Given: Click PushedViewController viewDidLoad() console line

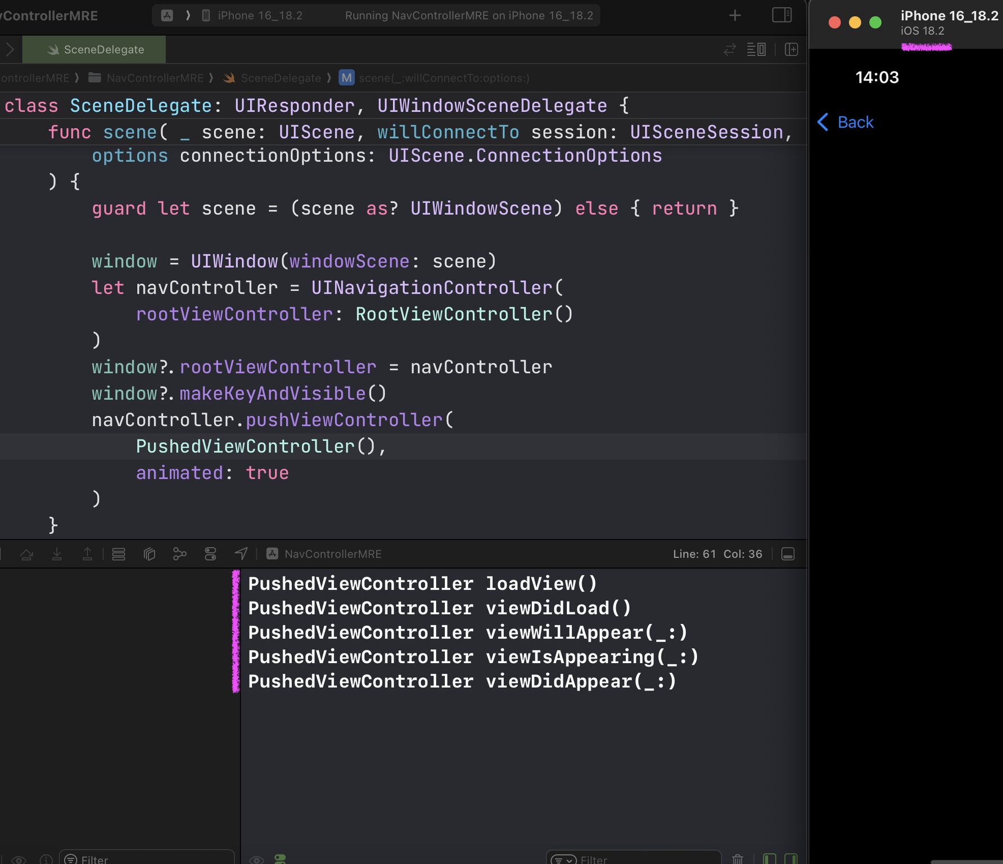Looking at the screenshot, I should point(440,608).
